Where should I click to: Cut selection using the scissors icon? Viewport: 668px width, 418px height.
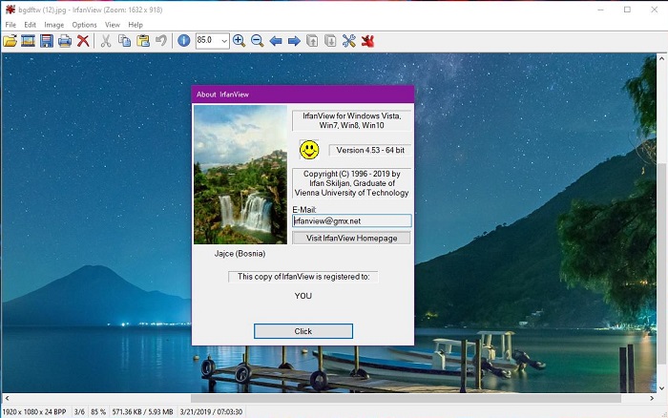pos(106,41)
